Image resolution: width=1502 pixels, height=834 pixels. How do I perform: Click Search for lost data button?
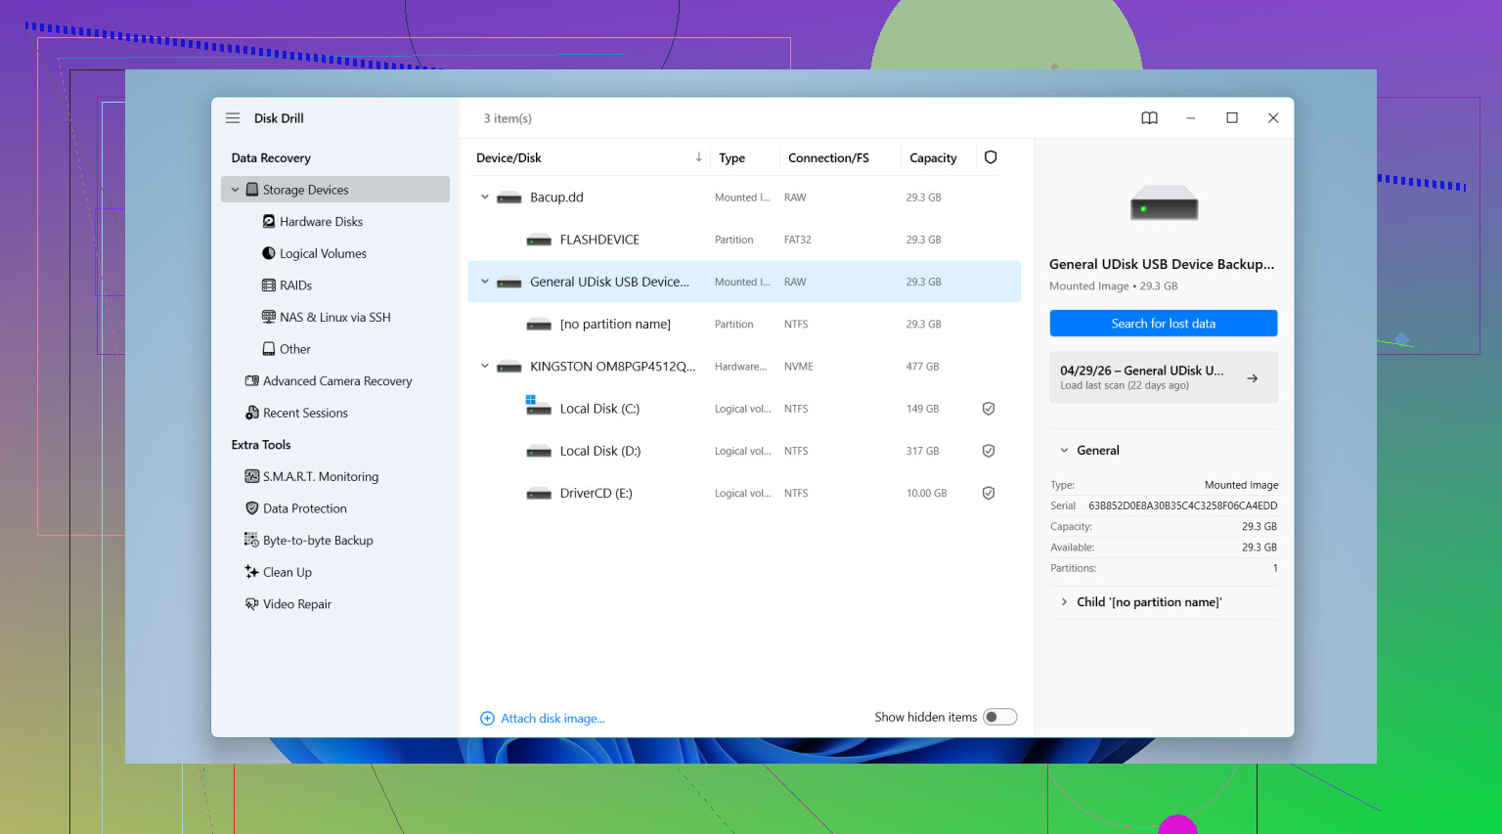pyautogui.click(x=1164, y=324)
